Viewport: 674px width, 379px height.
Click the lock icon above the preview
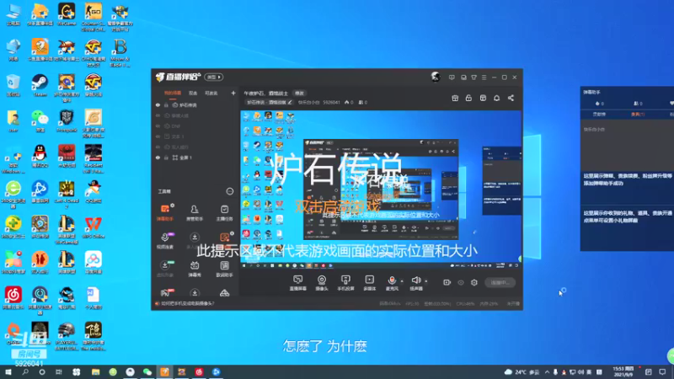point(468,98)
